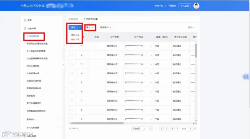The width and height of the screenshot is (250, 139).
Task: Open 限售股所得申报 in the sidebar
Action: 34,88
